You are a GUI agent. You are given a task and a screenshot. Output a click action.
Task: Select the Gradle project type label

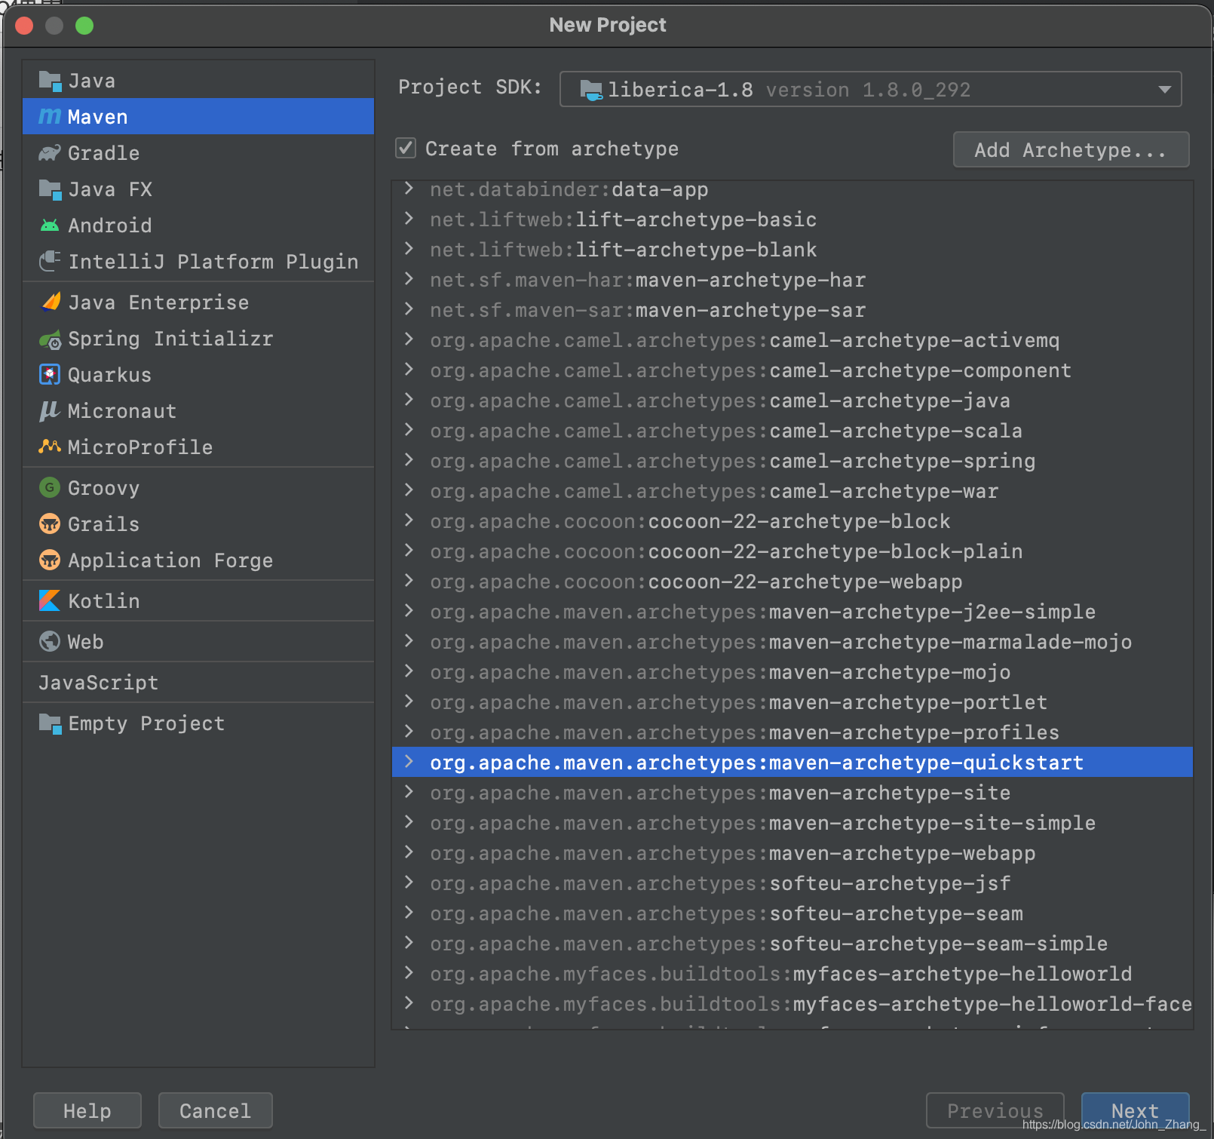(104, 153)
